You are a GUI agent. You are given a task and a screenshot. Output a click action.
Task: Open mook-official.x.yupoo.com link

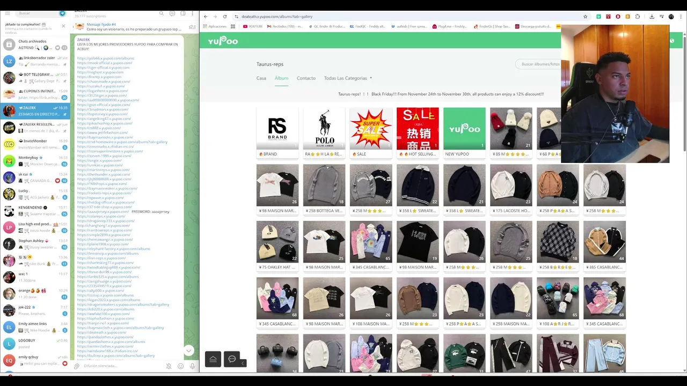point(105,63)
